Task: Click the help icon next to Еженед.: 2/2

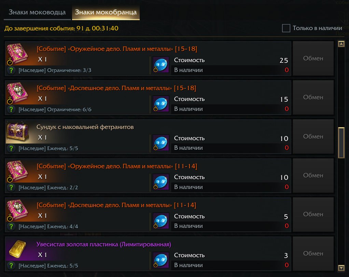Action: [11, 187]
